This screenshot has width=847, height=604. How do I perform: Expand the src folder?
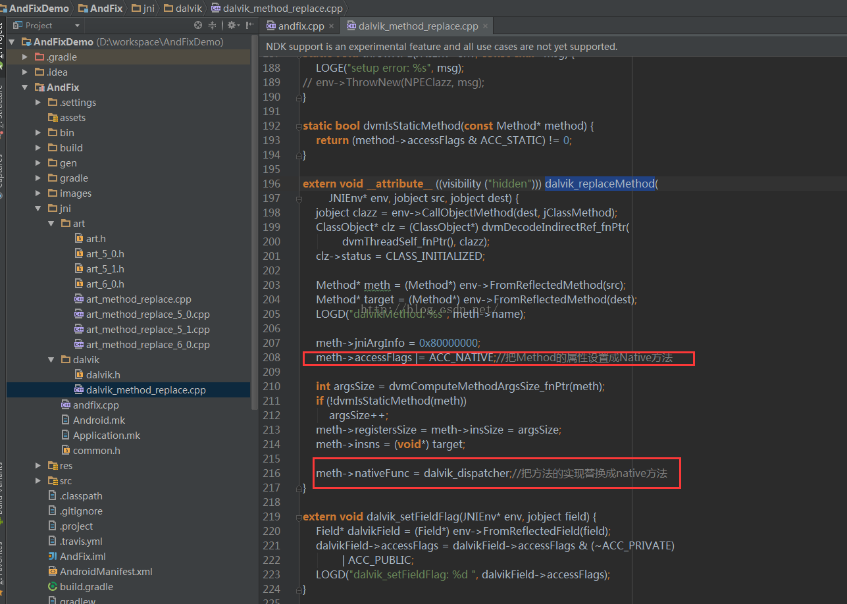(38, 481)
